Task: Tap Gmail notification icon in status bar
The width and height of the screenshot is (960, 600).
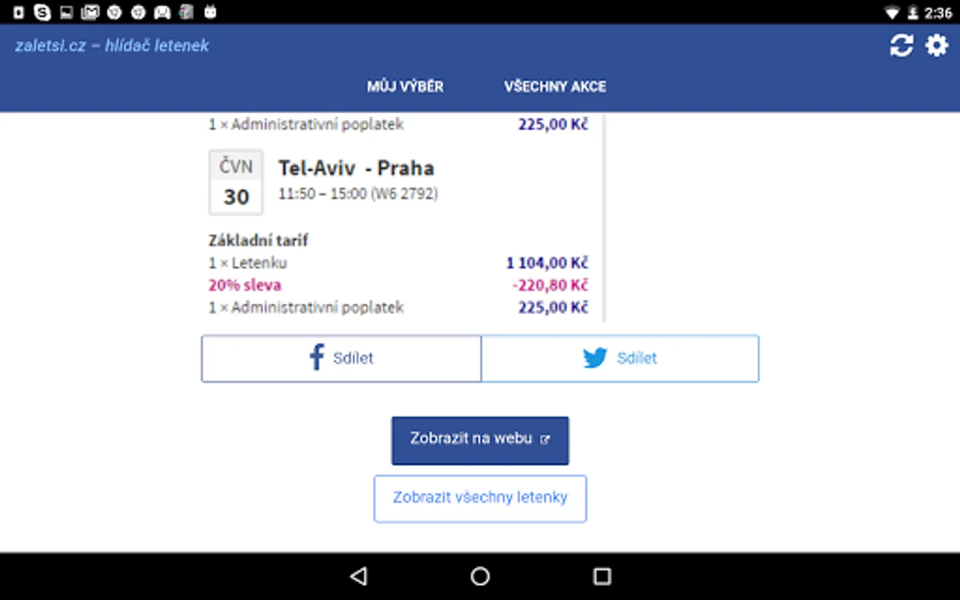Action: coord(90,12)
